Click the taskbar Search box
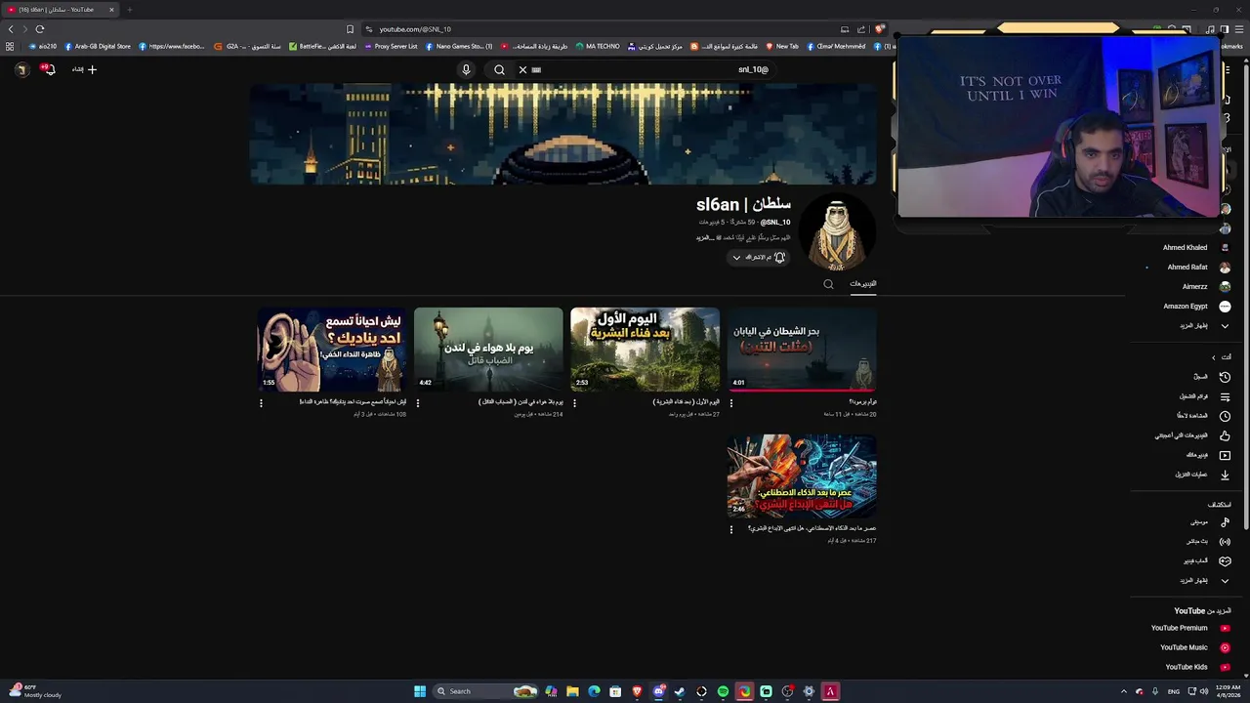Viewport: 1250px width, 703px height. pyautogui.click(x=485, y=691)
